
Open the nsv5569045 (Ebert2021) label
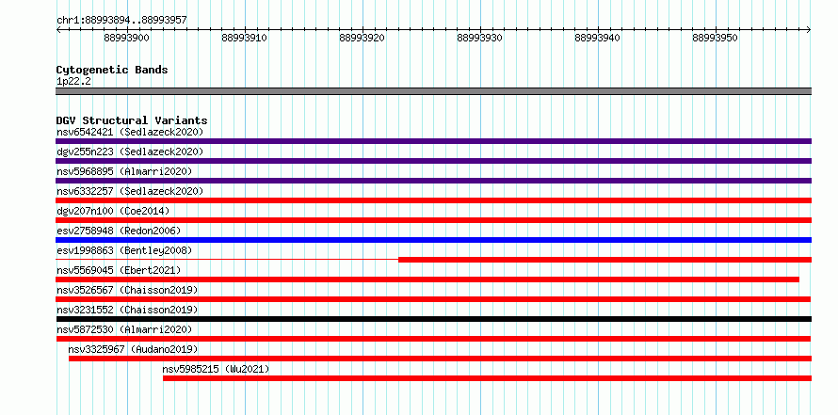point(119,270)
